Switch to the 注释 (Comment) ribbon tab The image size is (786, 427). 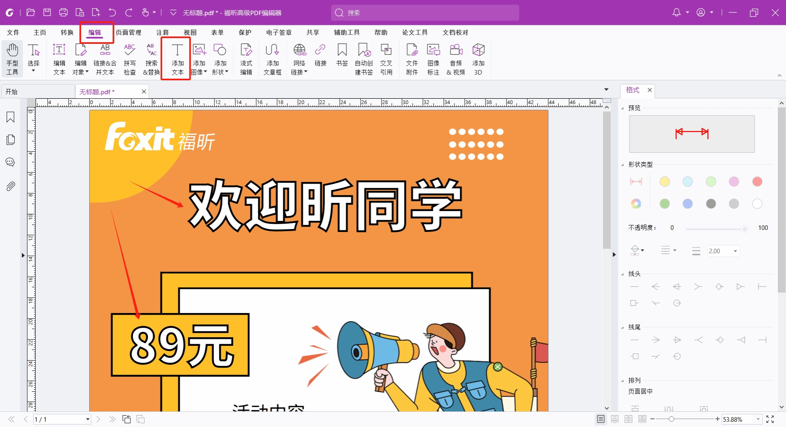(x=162, y=32)
